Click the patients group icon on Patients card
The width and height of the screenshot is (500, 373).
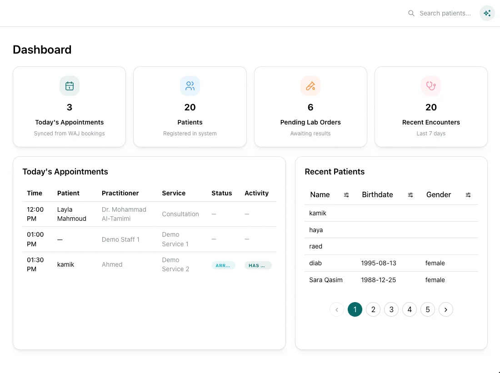click(190, 86)
